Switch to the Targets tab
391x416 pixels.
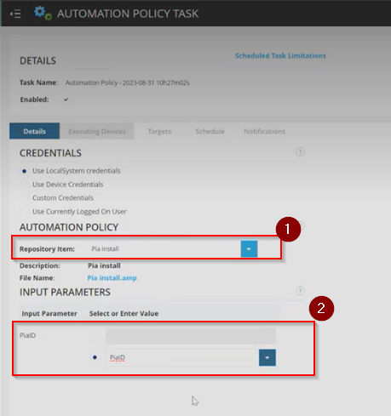(159, 131)
